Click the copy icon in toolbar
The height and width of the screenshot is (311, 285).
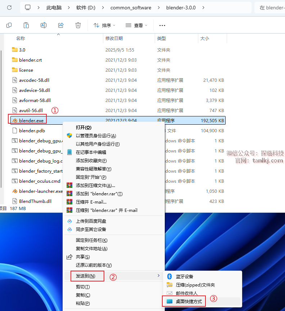click(9, 25)
